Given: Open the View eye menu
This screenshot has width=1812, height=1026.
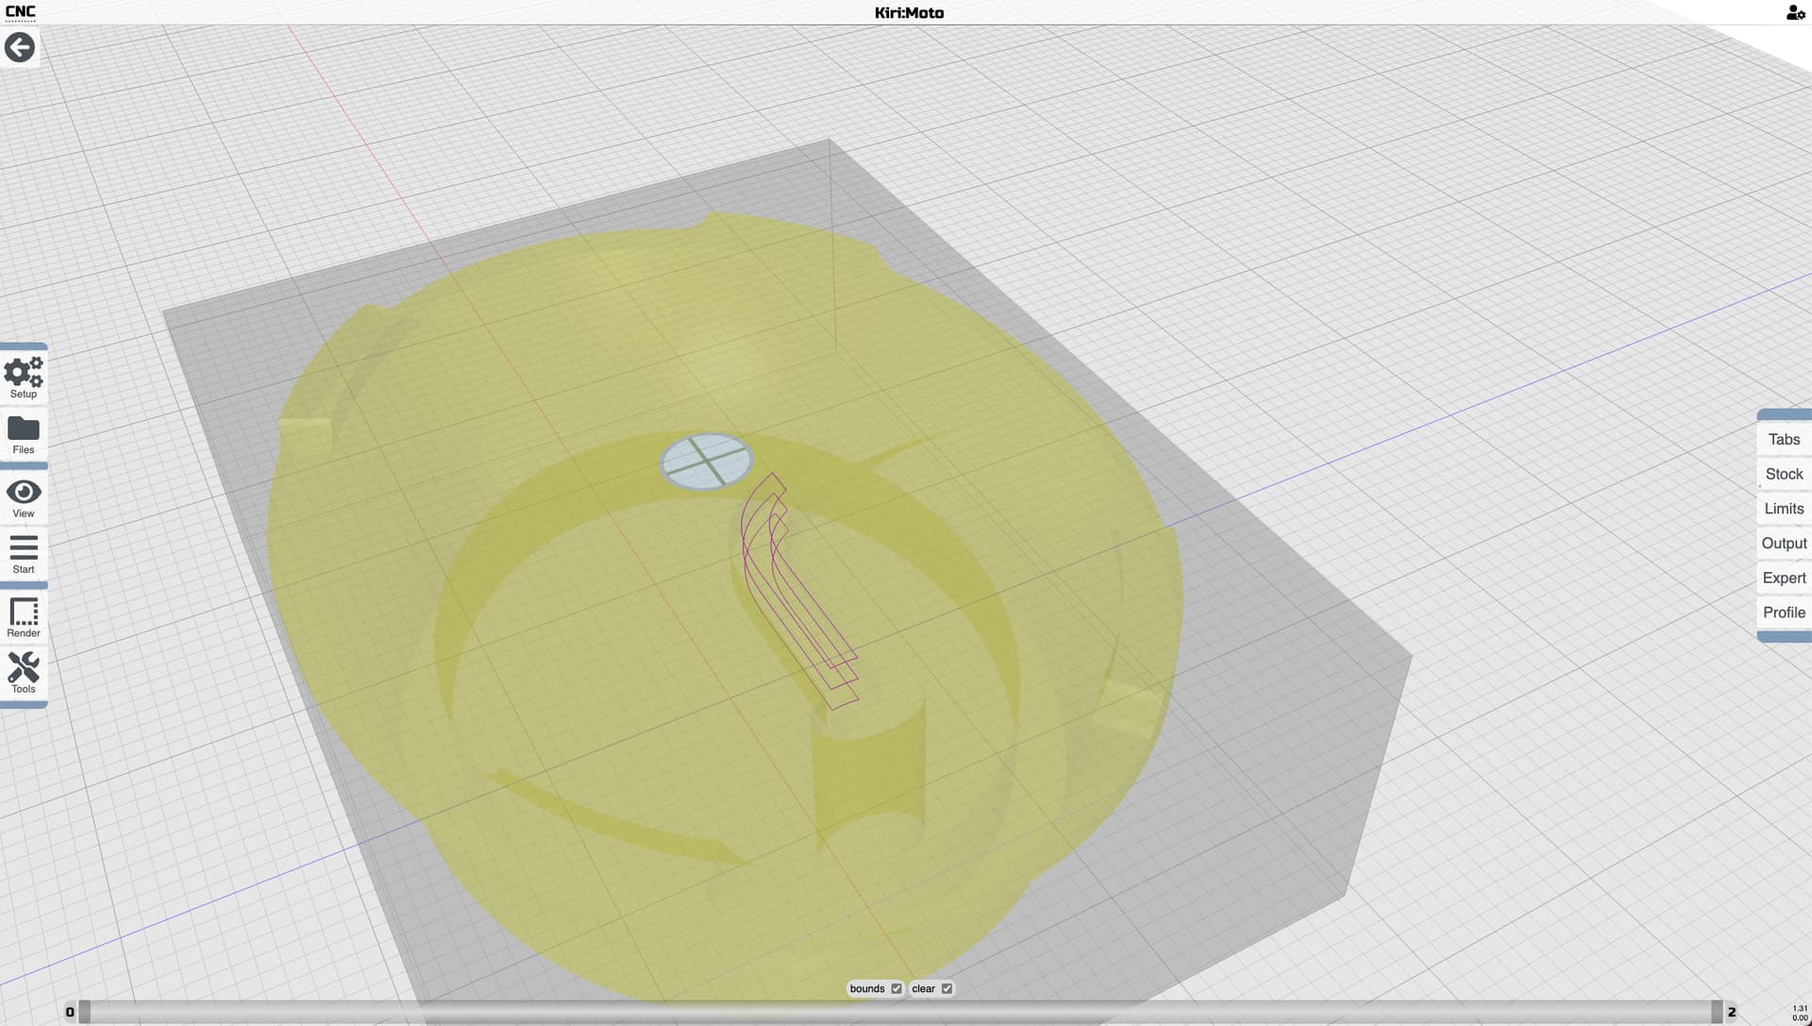Looking at the screenshot, I should [24, 498].
